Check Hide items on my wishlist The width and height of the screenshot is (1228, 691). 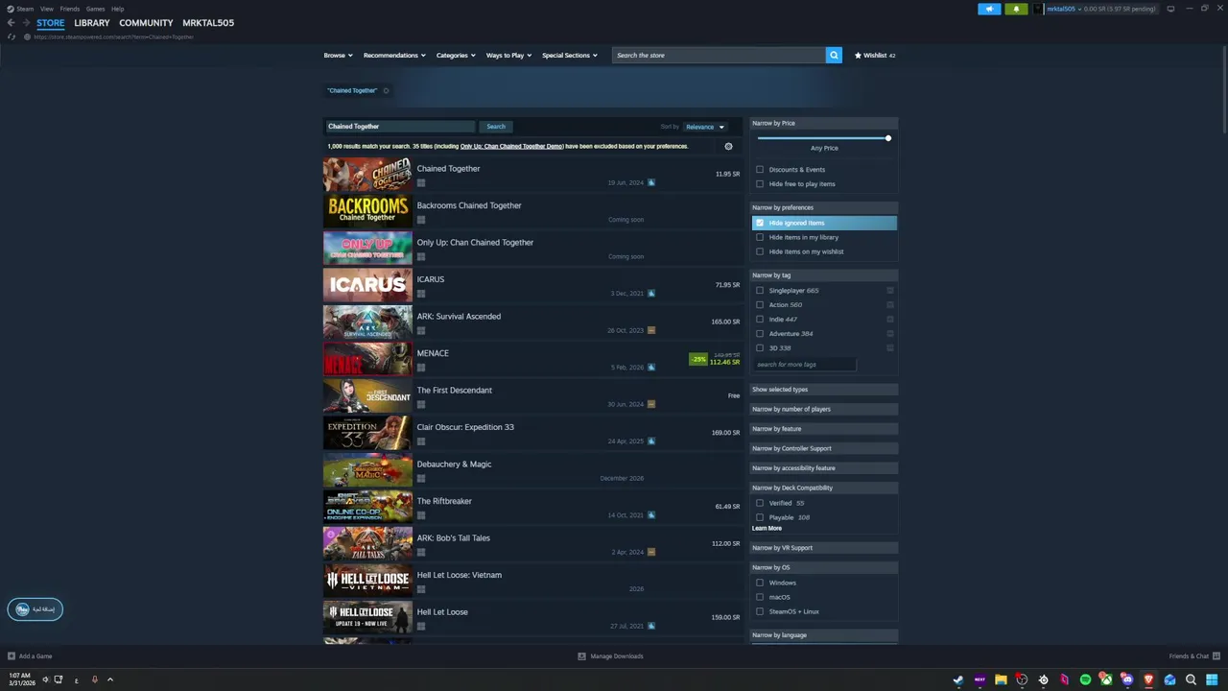click(760, 251)
